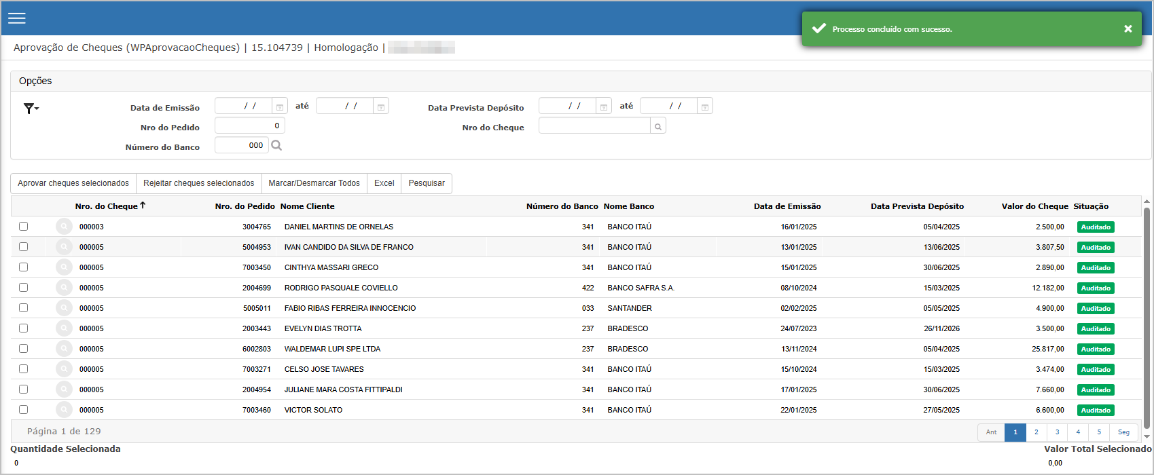Viewport: 1154px width, 475px height.
Task: Jump to page 4 in pagination
Action: coord(1078,432)
